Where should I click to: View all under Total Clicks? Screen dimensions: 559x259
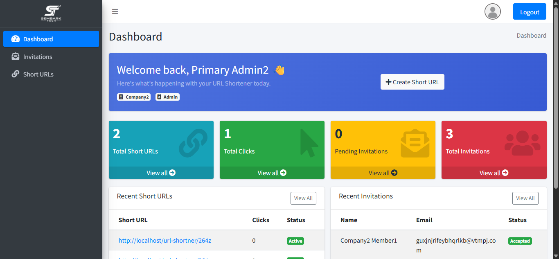tap(272, 173)
